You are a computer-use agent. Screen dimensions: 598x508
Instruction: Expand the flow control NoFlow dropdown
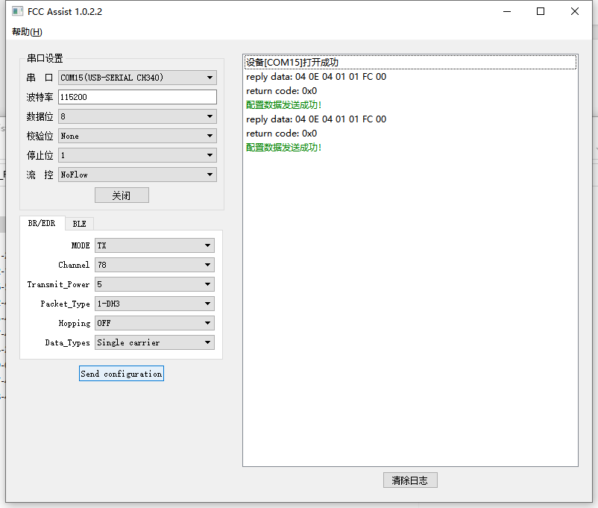(137, 175)
